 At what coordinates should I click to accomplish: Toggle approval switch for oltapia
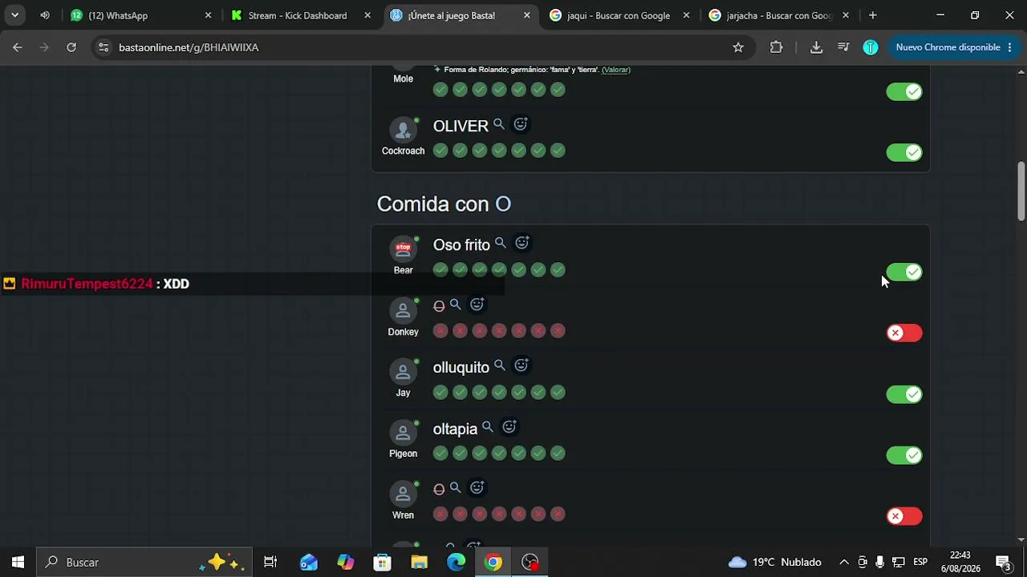point(904,455)
